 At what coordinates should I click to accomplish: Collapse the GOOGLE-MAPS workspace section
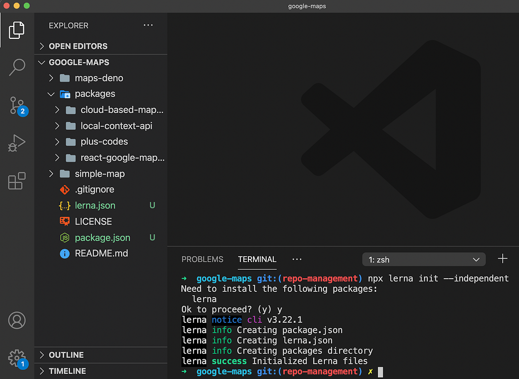click(42, 62)
